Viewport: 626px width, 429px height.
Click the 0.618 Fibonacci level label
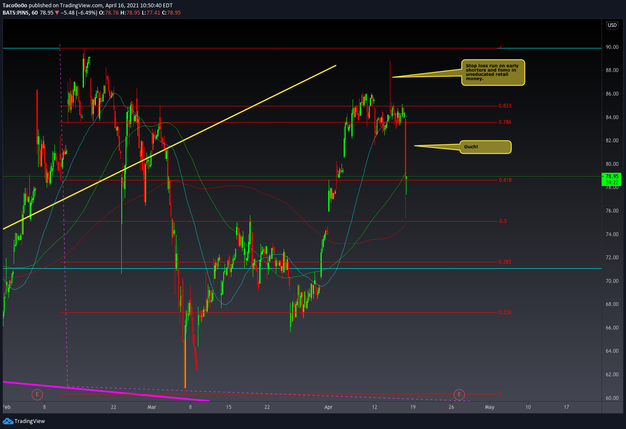(505, 180)
